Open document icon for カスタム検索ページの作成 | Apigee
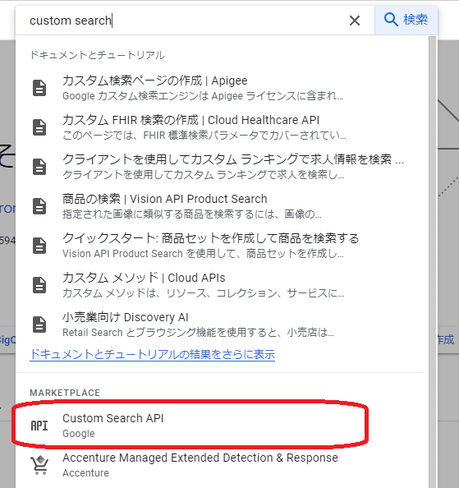459x488 pixels. pyautogui.click(x=39, y=88)
